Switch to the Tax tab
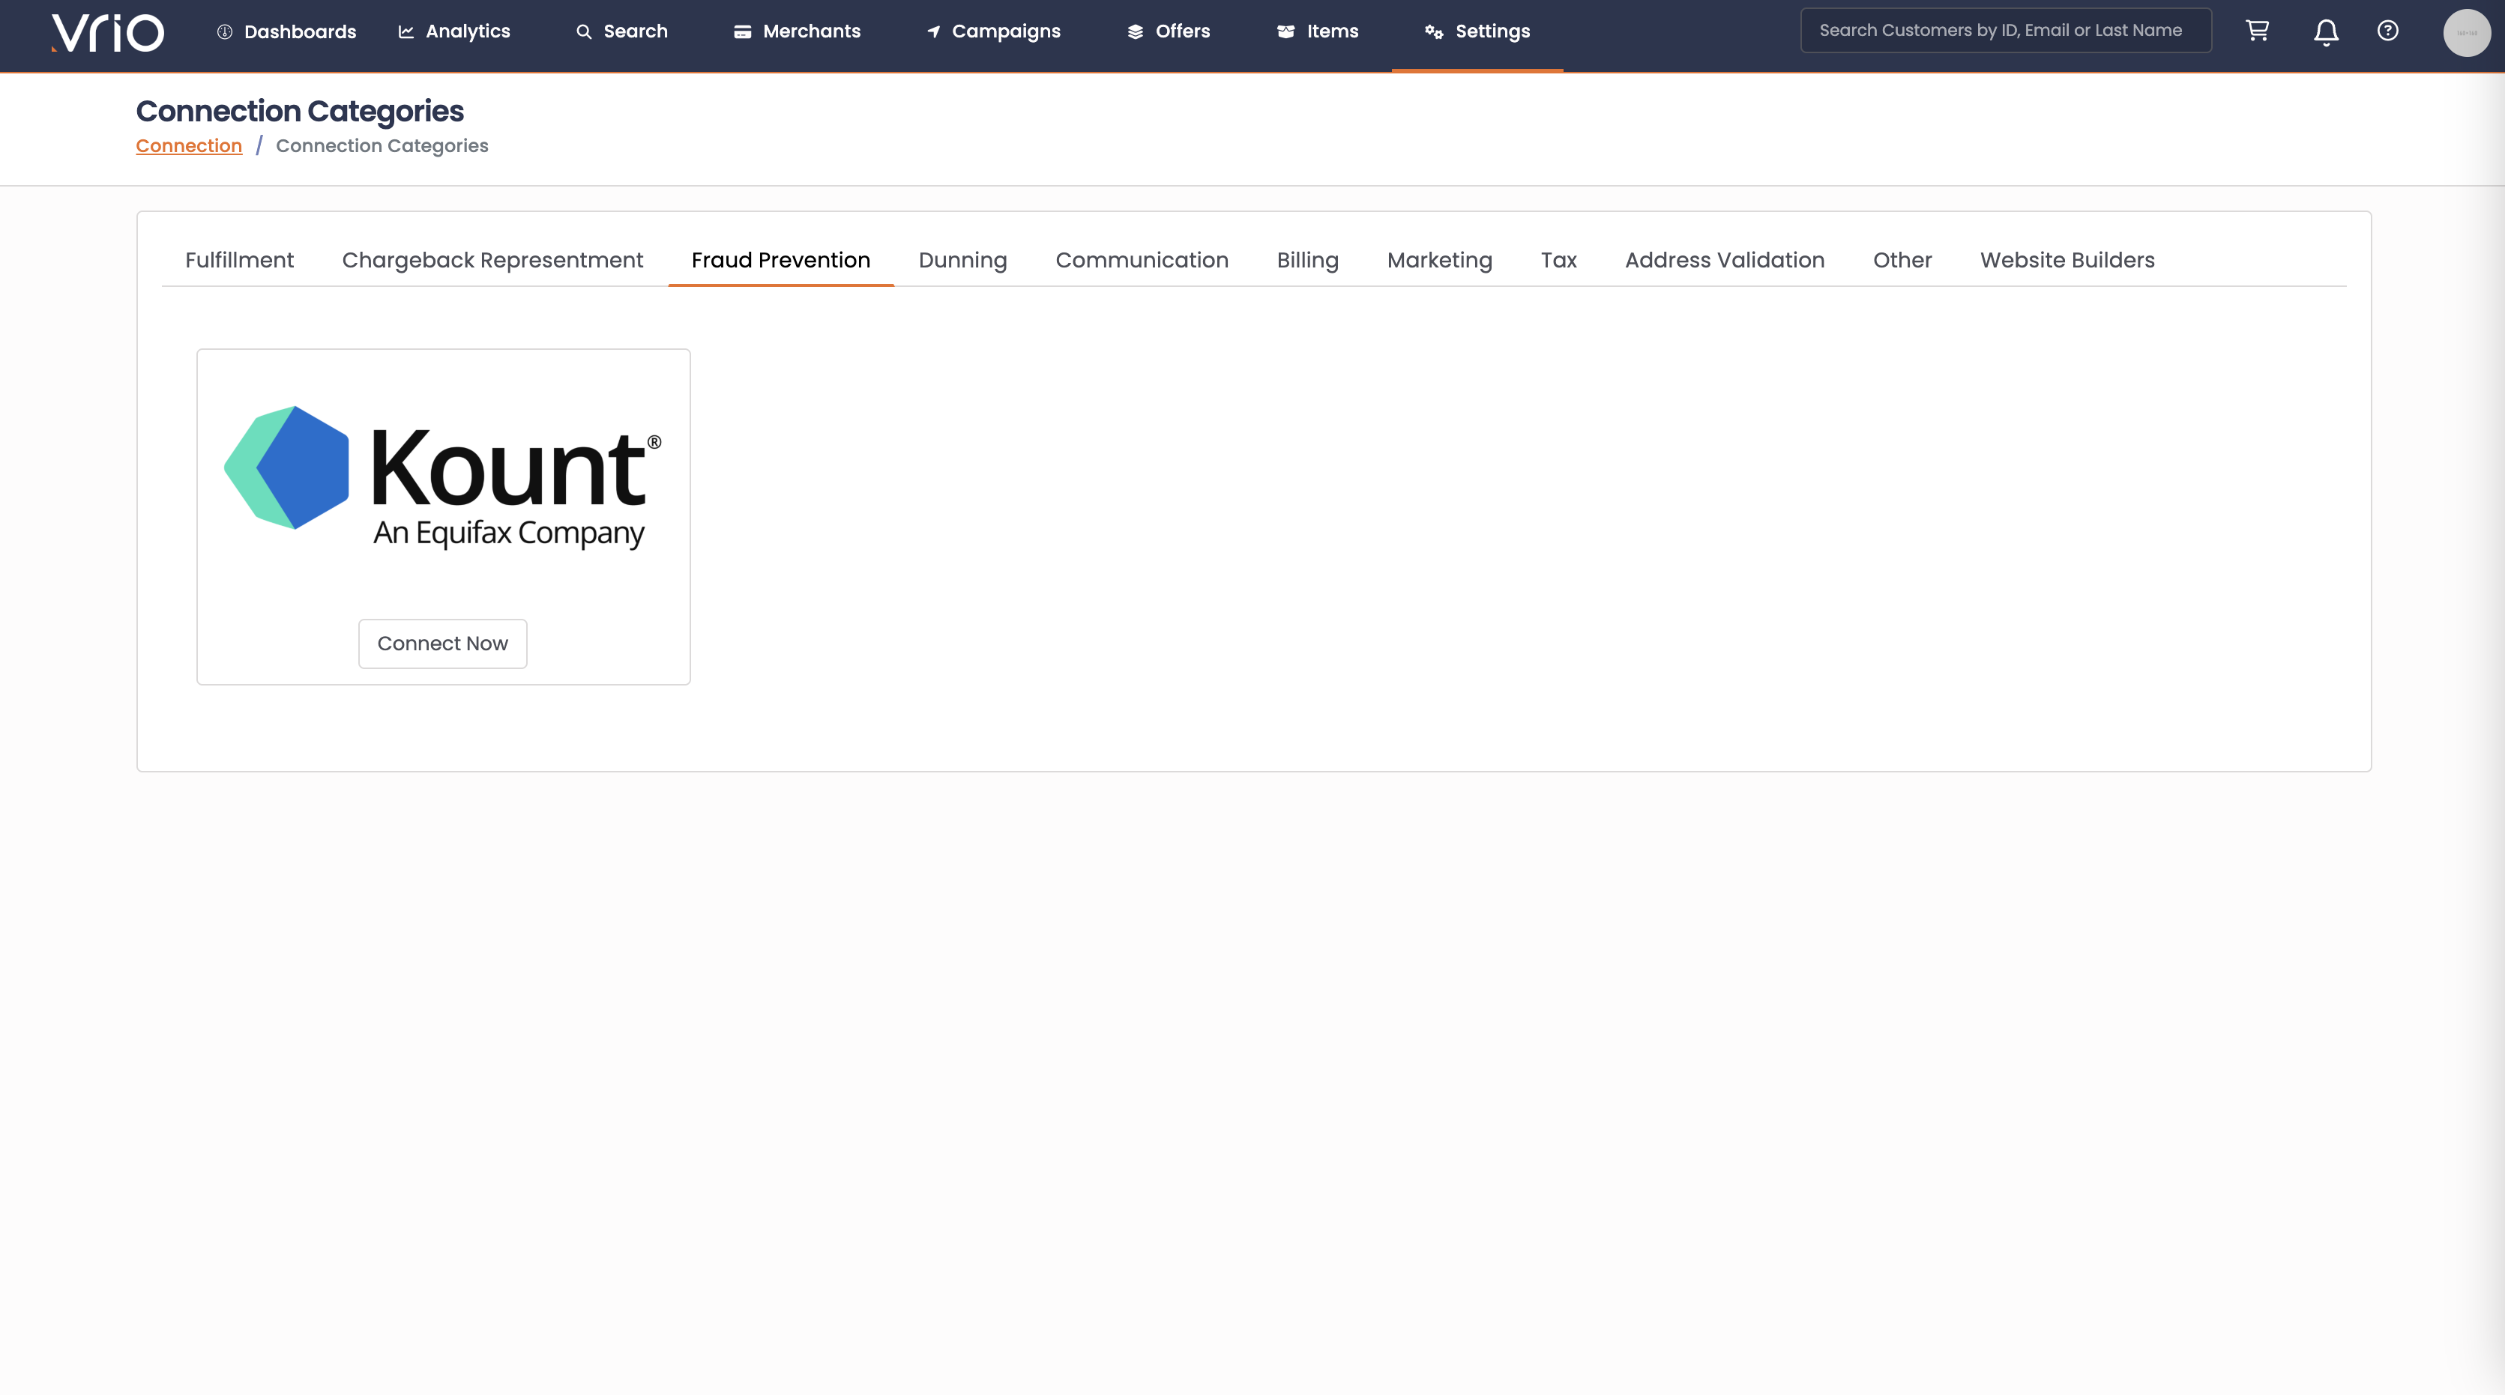The height and width of the screenshot is (1395, 2505). tap(1558, 259)
